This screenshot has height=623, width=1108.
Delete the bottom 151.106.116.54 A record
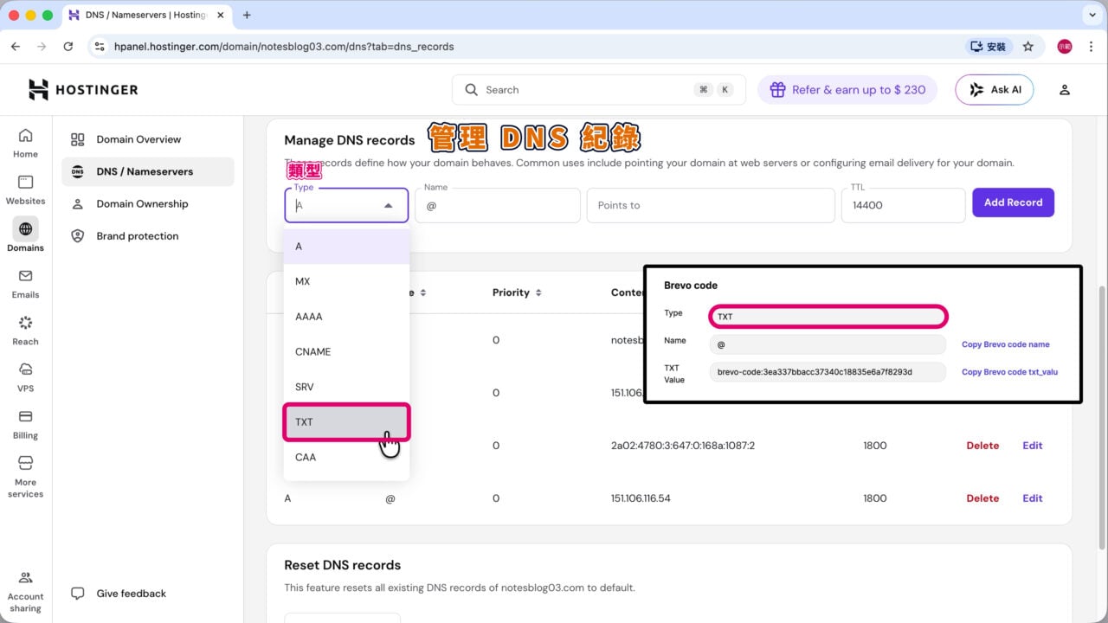[x=982, y=498]
